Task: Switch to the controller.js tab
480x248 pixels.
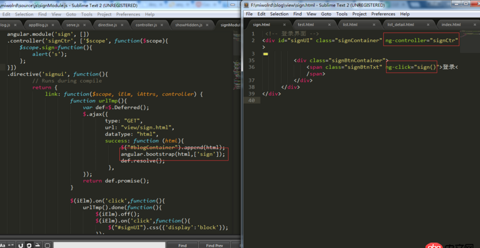Action: [146, 25]
